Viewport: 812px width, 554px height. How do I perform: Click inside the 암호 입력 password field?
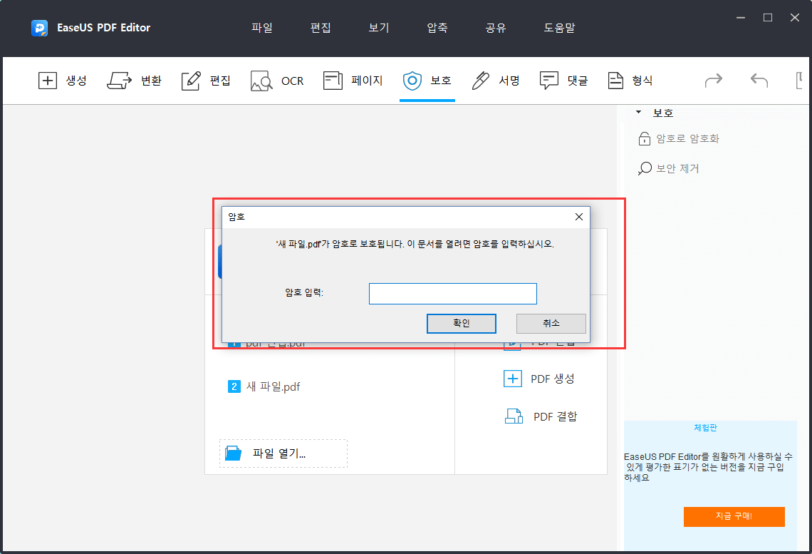(452, 293)
